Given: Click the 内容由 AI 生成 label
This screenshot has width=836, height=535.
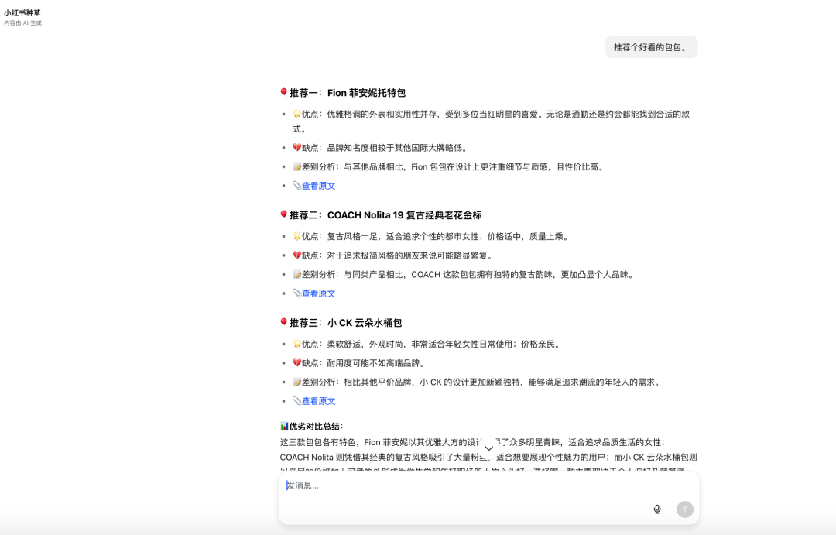Looking at the screenshot, I should click(x=22, y=23).
